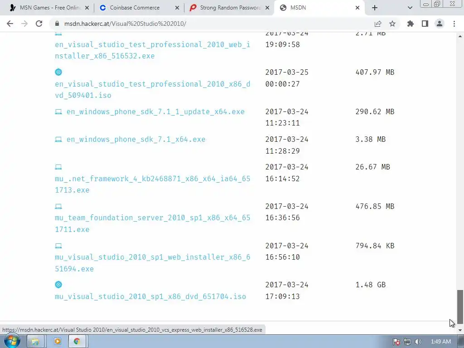Click the 1:49 AM system clock

440,342
